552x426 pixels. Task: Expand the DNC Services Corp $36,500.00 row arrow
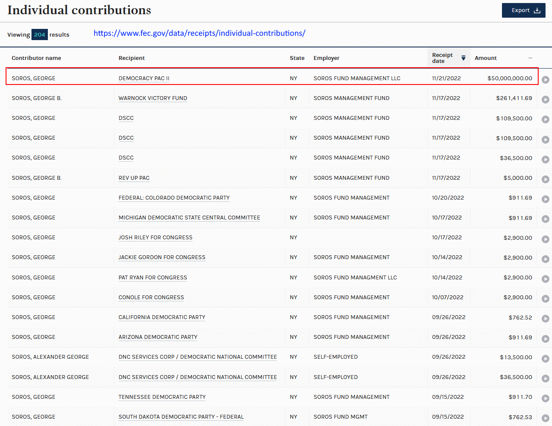tap(546, 379)
